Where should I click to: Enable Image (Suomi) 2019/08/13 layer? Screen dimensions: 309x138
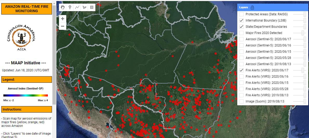241,101
